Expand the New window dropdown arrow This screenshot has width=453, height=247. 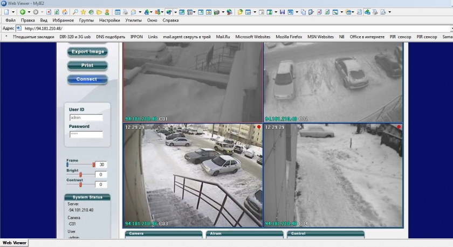pyautogui.click(x=13, y=12)
